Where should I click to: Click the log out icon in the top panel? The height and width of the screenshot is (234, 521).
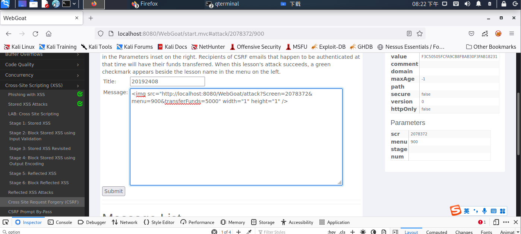point(515,4)
